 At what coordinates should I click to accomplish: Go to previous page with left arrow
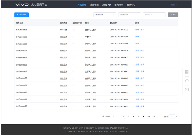point(113,116)
